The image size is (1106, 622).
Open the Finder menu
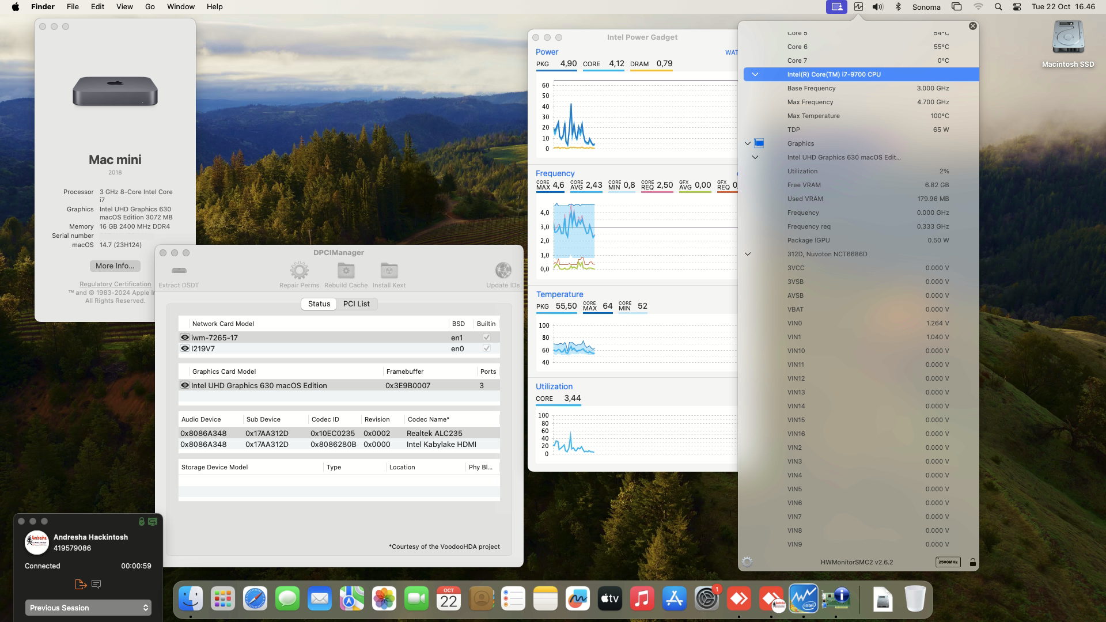[43, 7]
